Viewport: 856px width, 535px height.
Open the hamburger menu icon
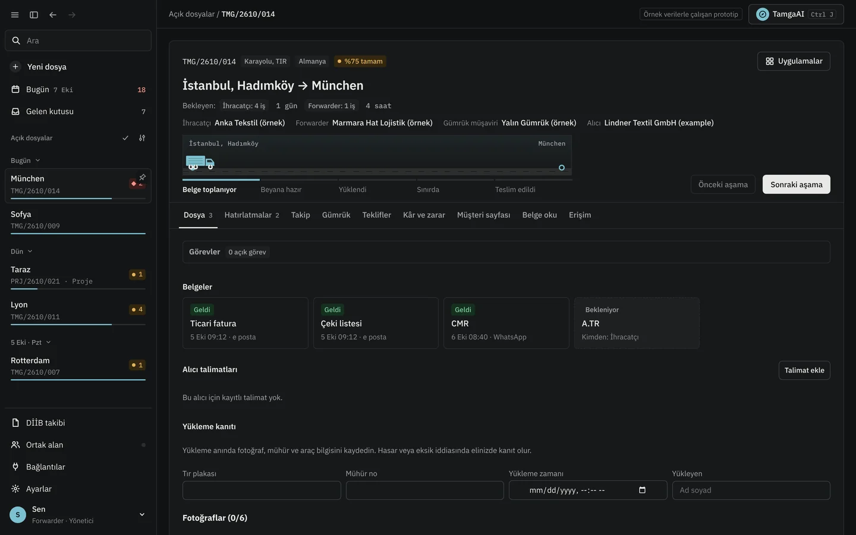15,15
